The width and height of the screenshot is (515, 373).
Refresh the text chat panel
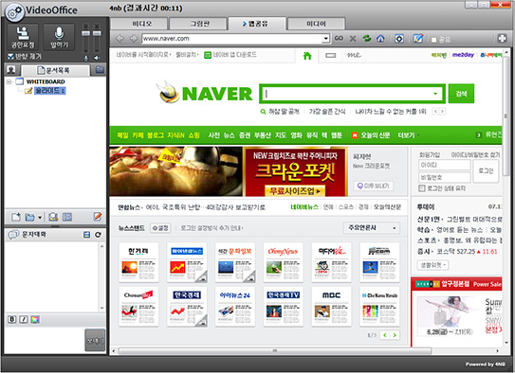click(x=98, y=235)
